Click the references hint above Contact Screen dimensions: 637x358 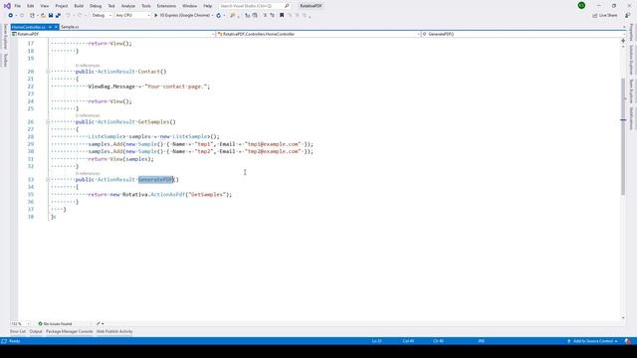click(x=88, y=66)
